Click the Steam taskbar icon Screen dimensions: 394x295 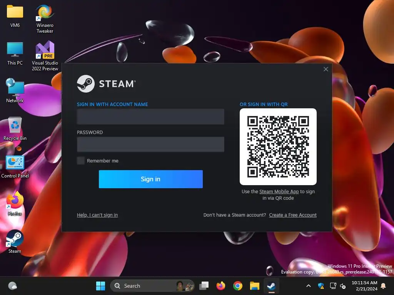pyautogui.click(x=271, y=286)
